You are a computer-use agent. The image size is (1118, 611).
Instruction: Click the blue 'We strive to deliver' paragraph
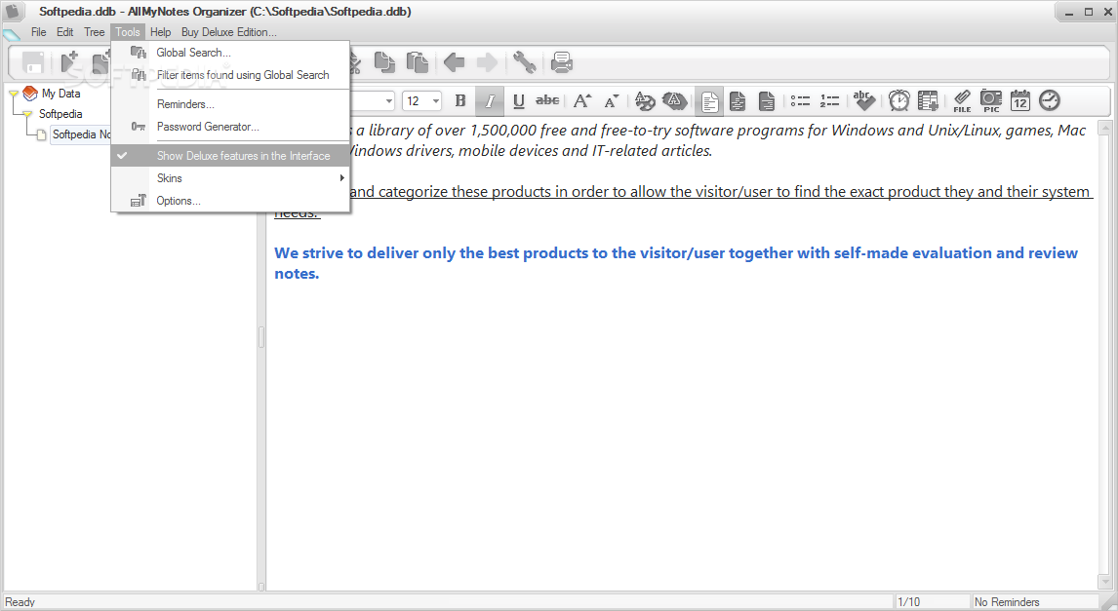point(676,263)
